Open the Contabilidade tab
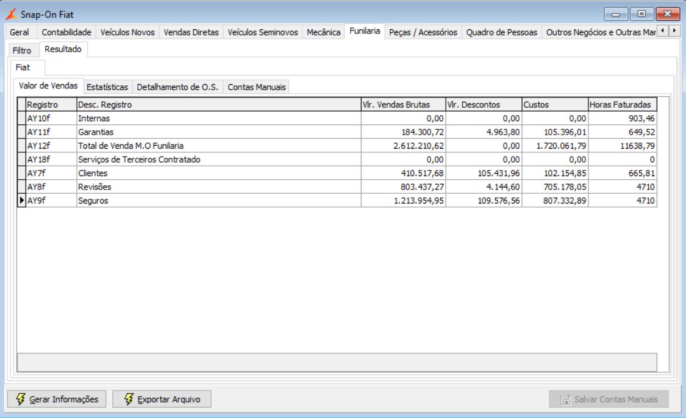 coord(66,32)
